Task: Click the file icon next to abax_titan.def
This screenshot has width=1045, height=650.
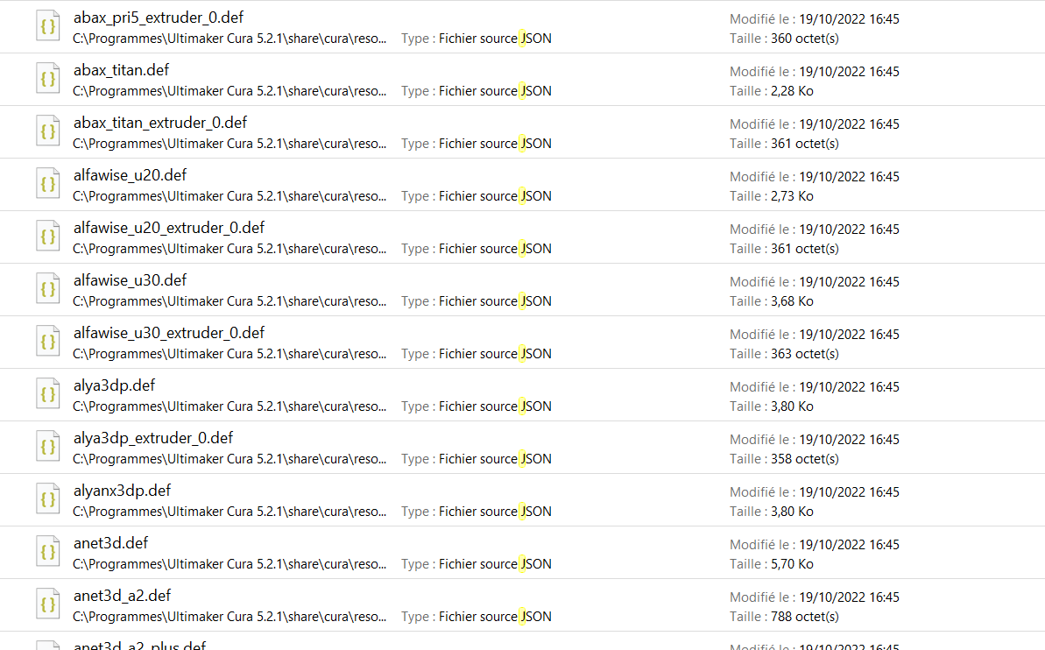Action: [48, 79]
